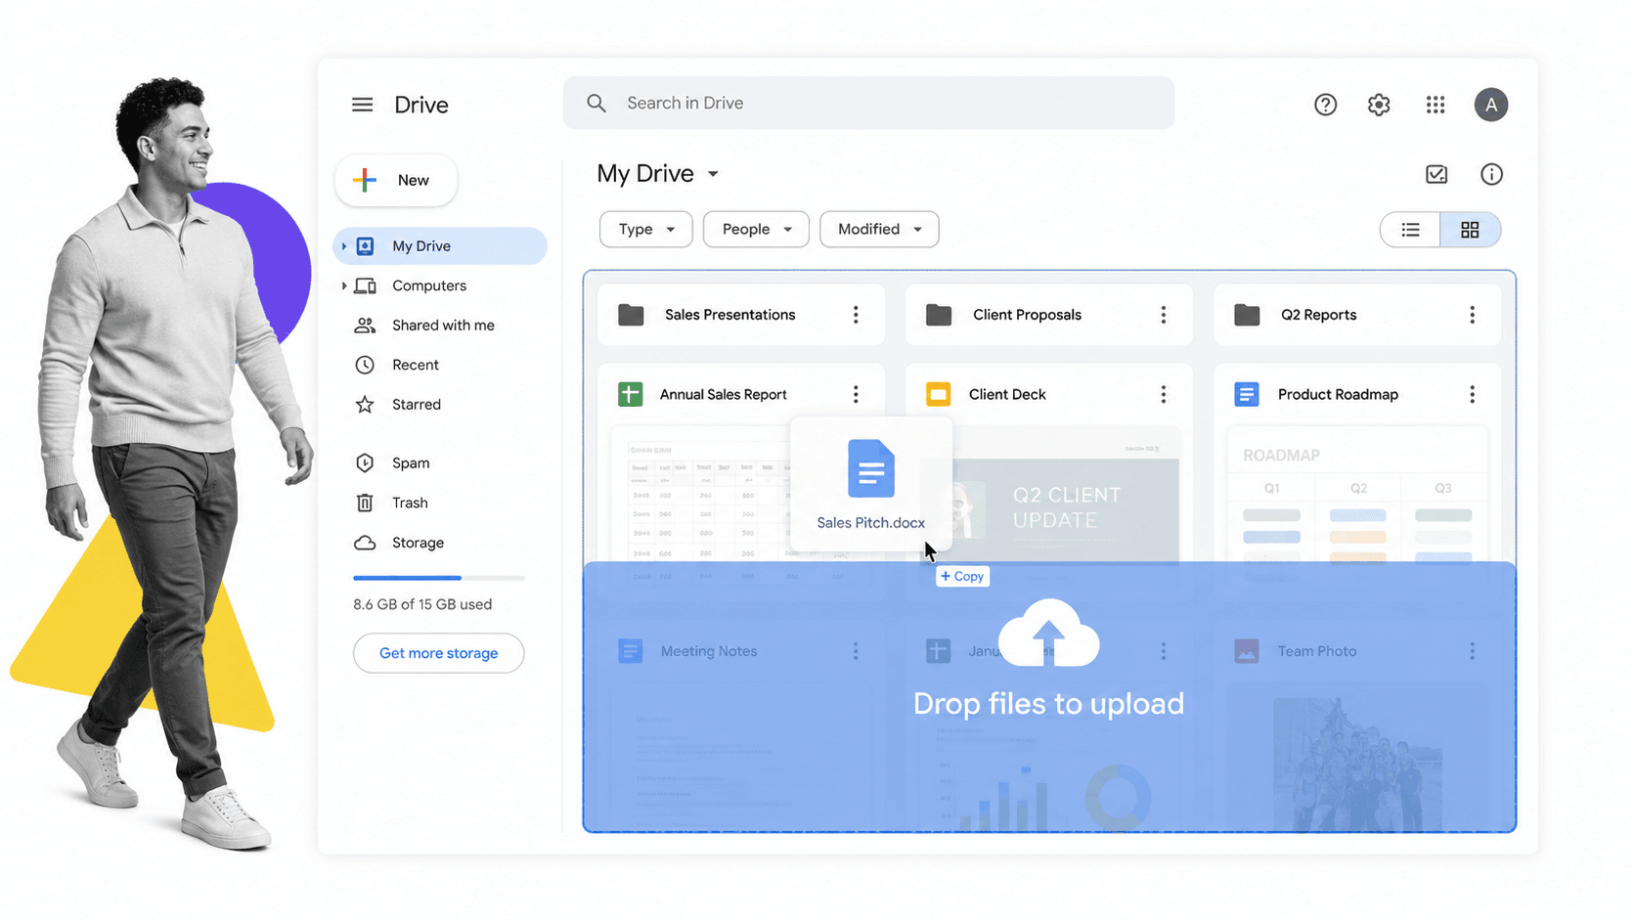Click the Drive logo title
Viewport: 1635px width, 920px height.
pyautogui.click(x=421, y=105)
